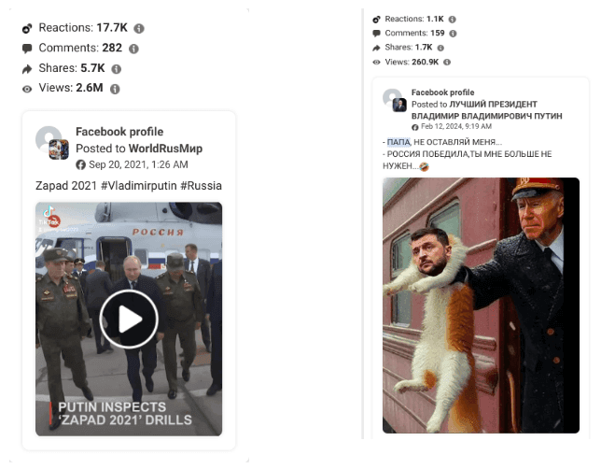Open the WorldRusМир group link
The image size is (615, 469).
[x=165, y=149]
